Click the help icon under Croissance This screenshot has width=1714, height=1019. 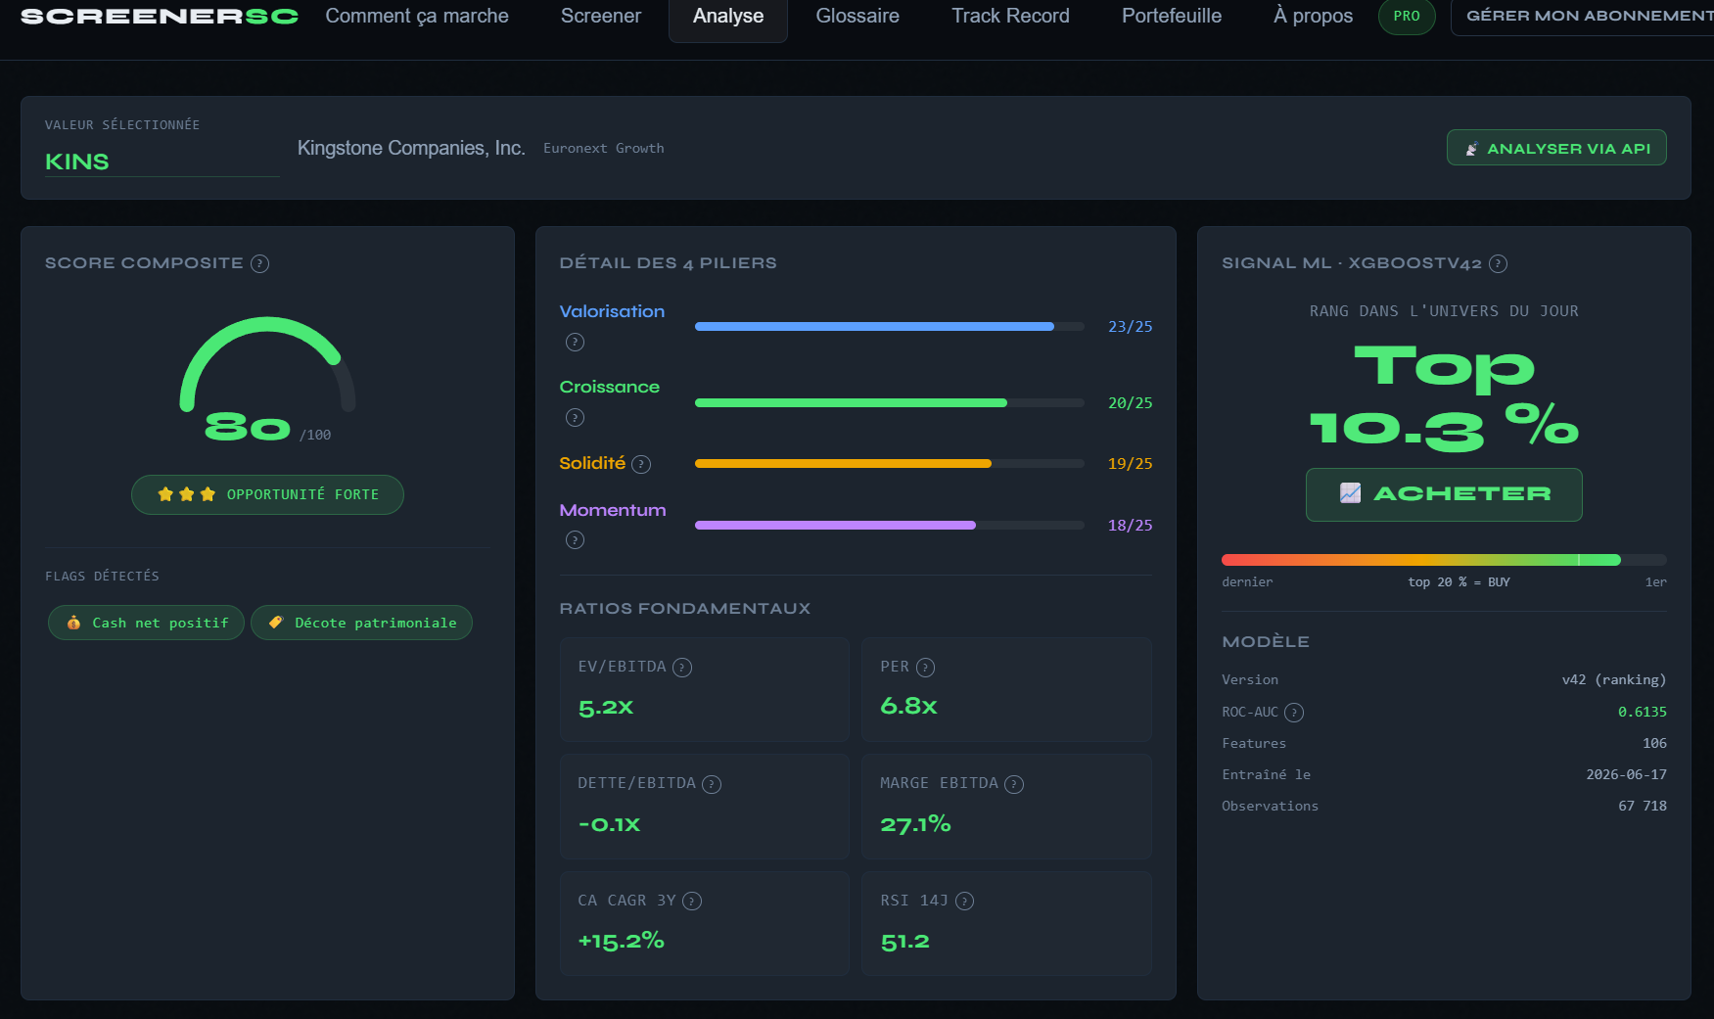pos(575,417)
